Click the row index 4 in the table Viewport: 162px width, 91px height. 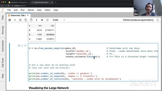pyautogui.click(x=30, y=39)
